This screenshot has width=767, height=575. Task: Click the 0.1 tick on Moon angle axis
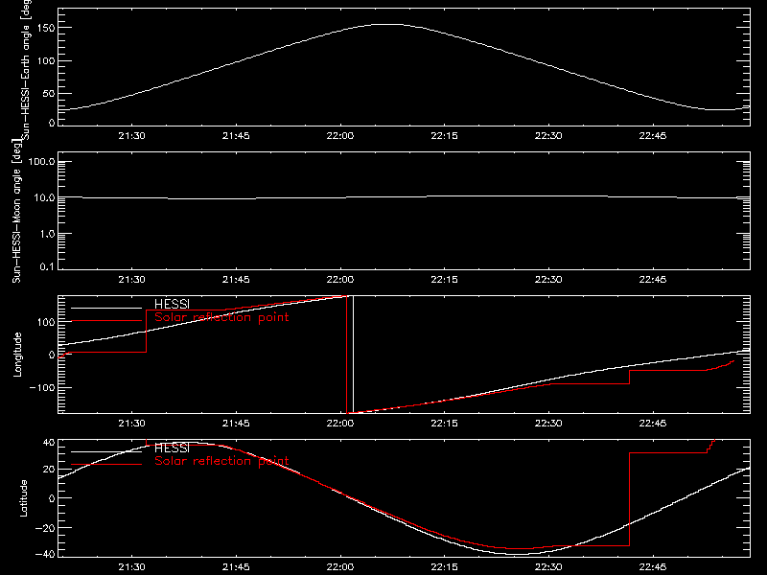(x=47, y=267)
